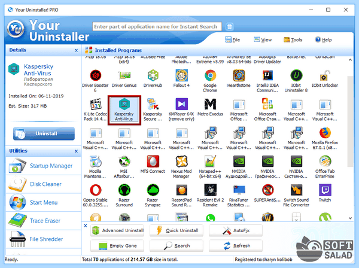Click the clear search trash icon
The width and height of the screenshot is (359, 268).
tap(229, 27)
